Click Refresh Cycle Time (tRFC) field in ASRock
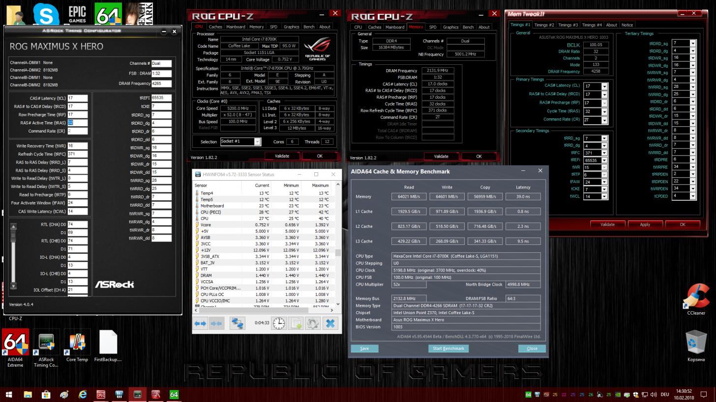Screen dimensions: 716x402 tap(77, 154)
